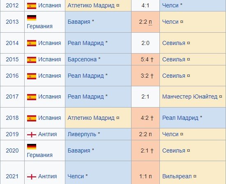Open the 2017 year link
Screen dimensions: 226x184
pos(12,96)
